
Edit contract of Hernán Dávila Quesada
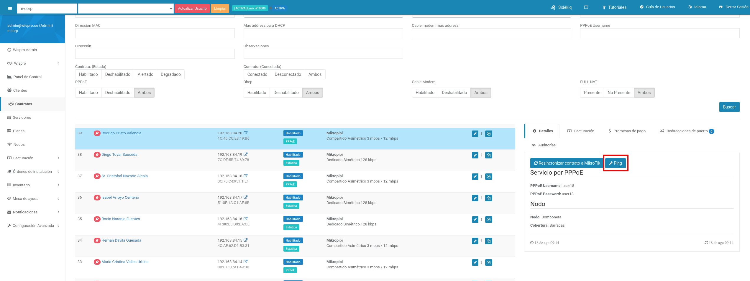[475, 241]
